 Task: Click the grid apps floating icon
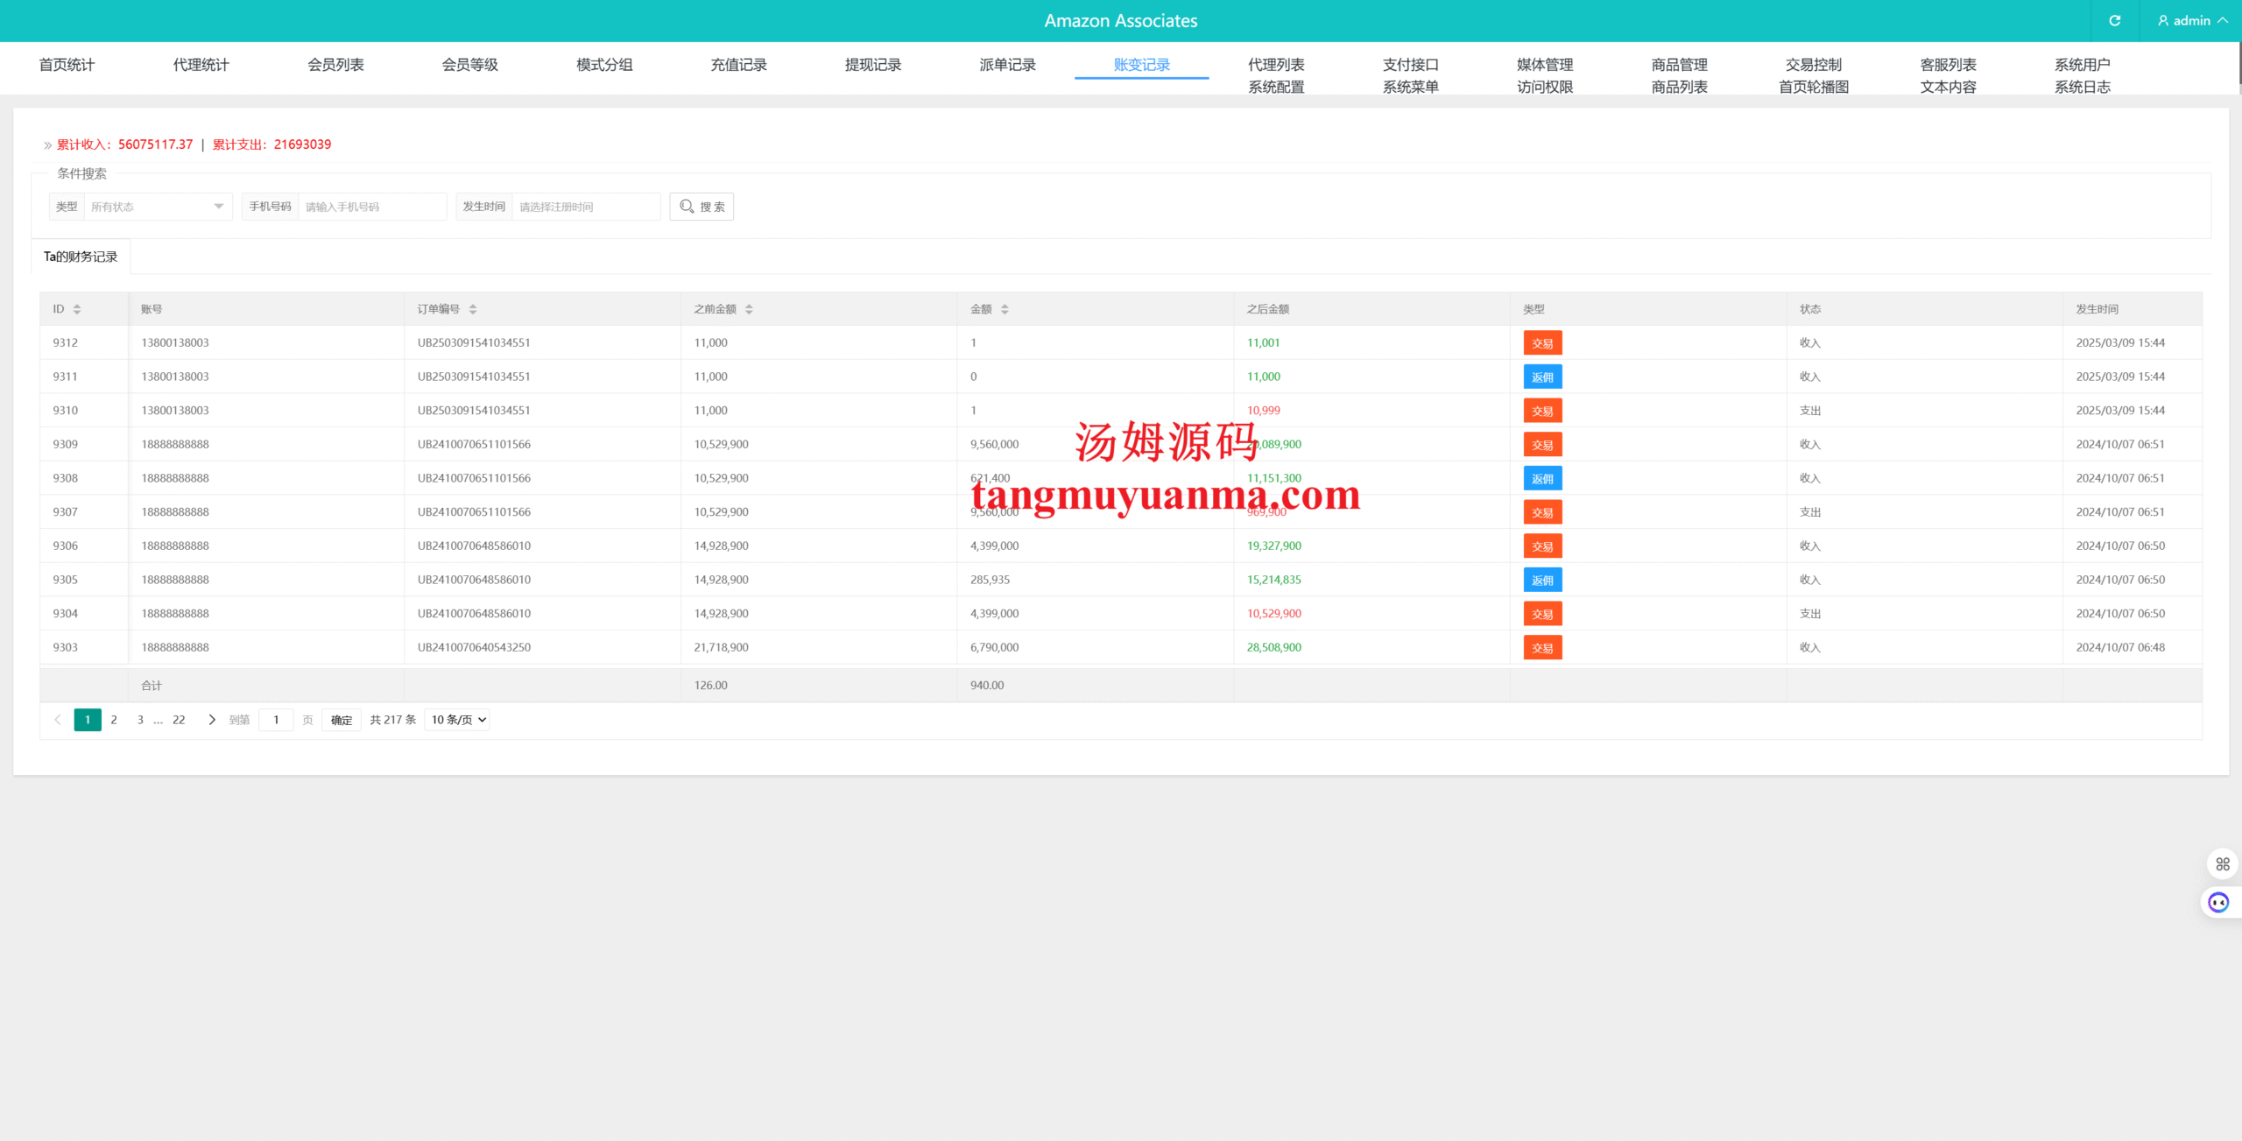pos(2222,864)
